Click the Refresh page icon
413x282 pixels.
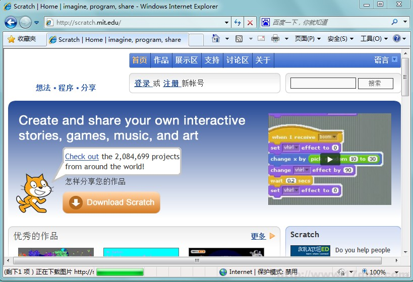(x=238, y=22)
